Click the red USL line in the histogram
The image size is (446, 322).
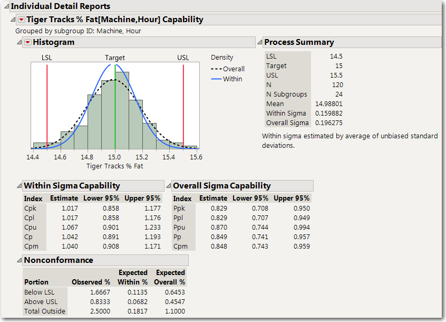click(x=183, y=107)
